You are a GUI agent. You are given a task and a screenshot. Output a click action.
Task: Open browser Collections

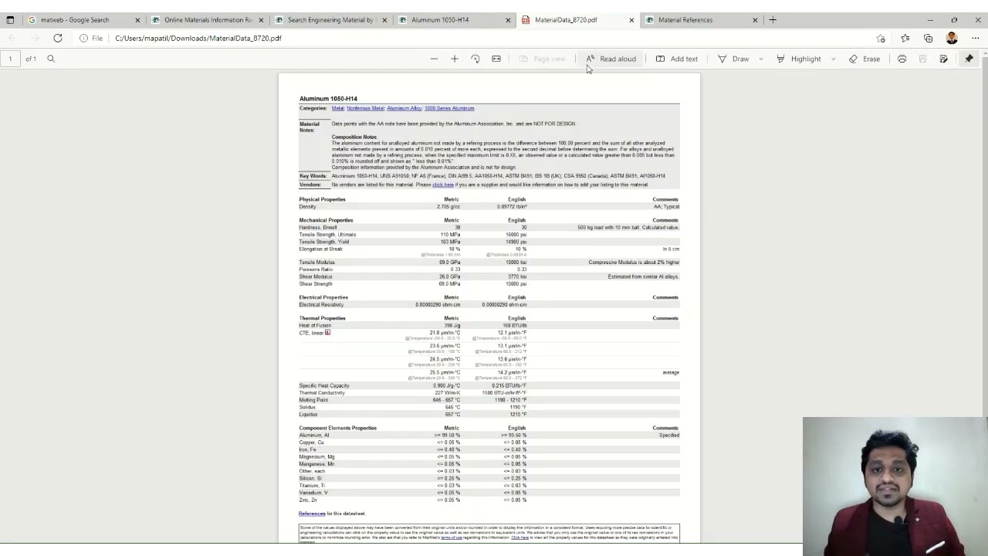[928, 38]
